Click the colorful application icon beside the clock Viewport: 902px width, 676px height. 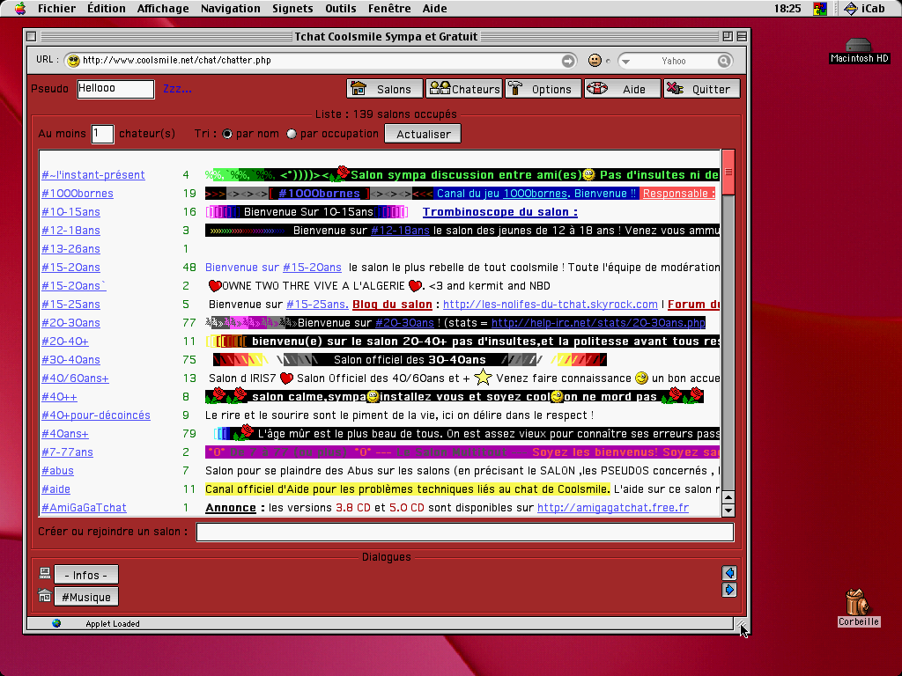pos(820,9)
